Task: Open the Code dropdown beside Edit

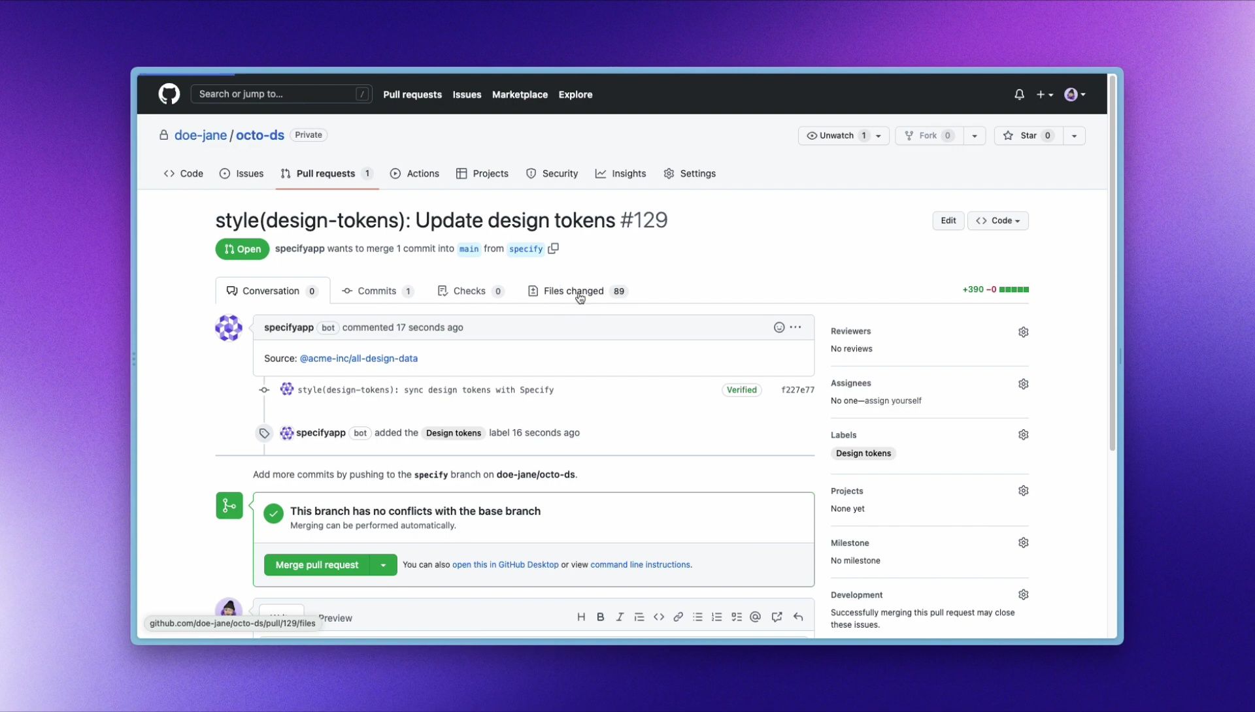Action: pos(998,221)
